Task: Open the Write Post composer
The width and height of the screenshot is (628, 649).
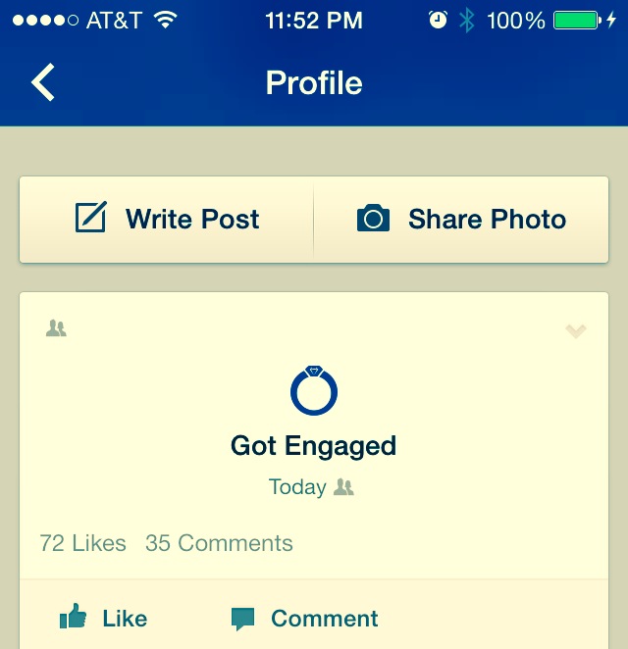Action: pos(167,219)
